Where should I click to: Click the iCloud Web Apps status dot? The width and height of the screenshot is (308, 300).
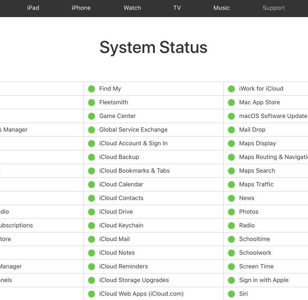(92, 294)
